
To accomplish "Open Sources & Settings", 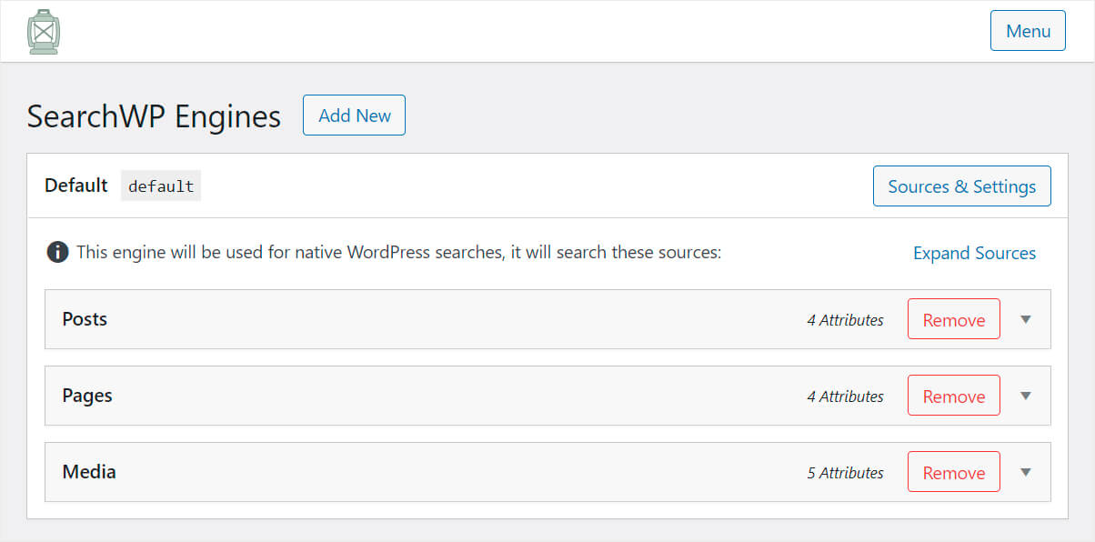I will (961, 186).
